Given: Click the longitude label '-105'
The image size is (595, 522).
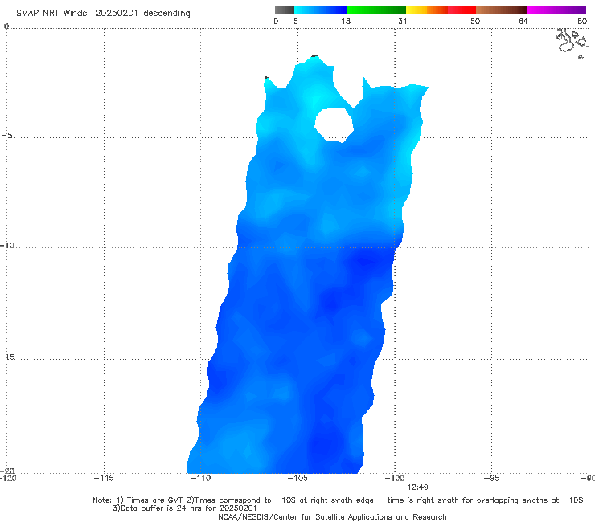Looking at the screenshot, I should [297, 478].
